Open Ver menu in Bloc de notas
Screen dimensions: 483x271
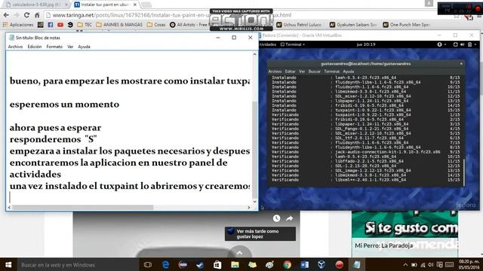70,47
